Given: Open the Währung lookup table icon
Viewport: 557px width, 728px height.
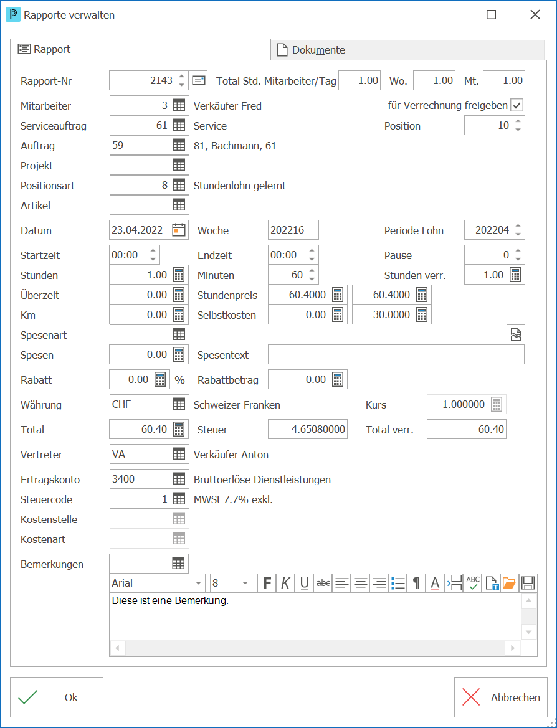Looking at the screenshot, I should pyautogui.click(x=178, y=404).
